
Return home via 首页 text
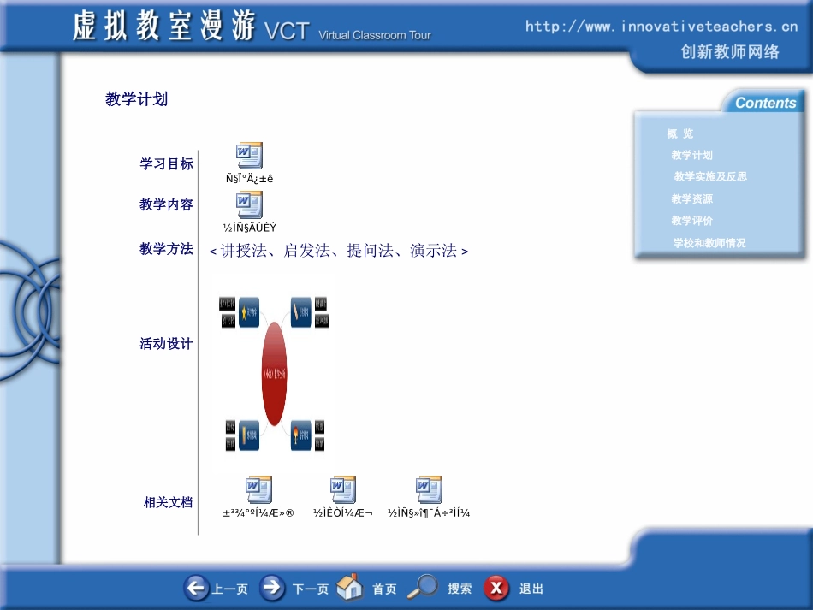(x=384, y=589)
